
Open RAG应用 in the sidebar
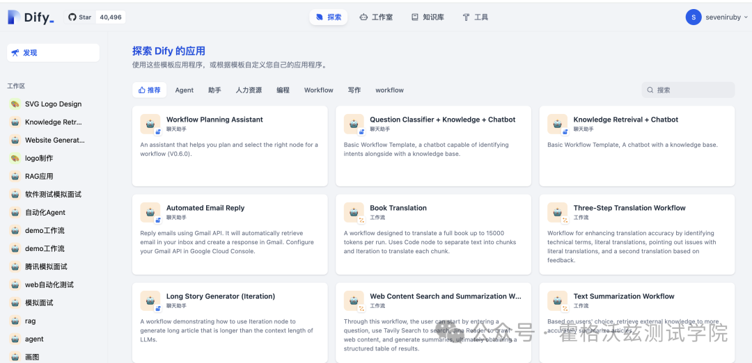coord(53,176)
